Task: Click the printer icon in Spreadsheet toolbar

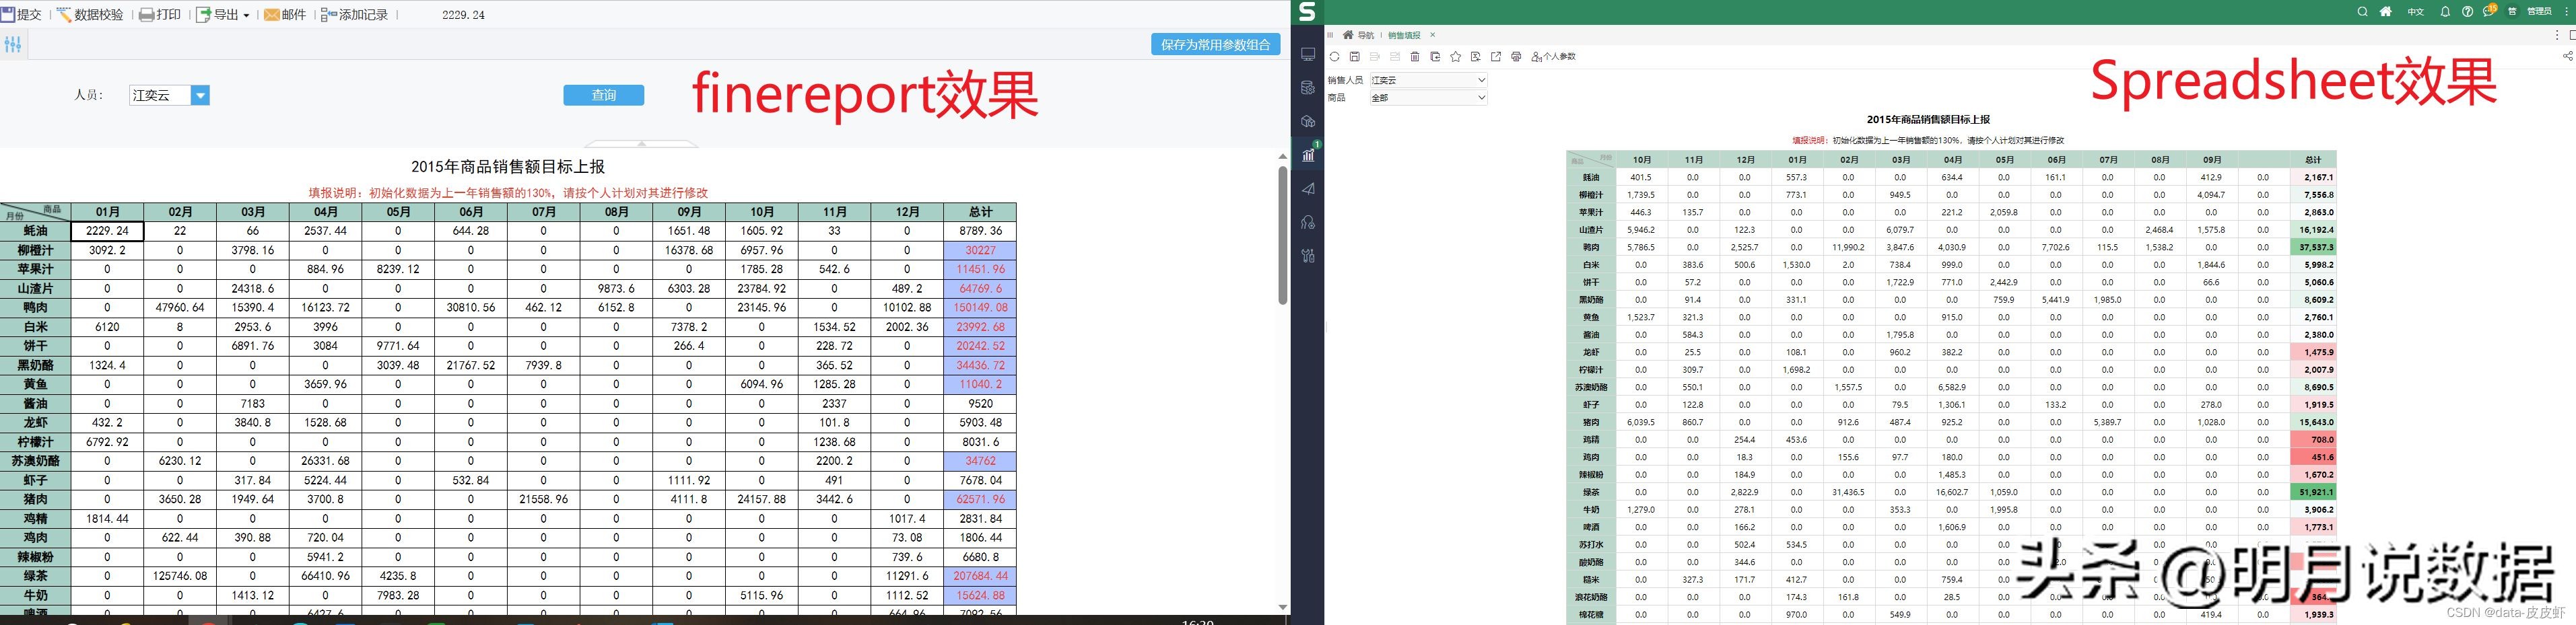Action: 1516,57
